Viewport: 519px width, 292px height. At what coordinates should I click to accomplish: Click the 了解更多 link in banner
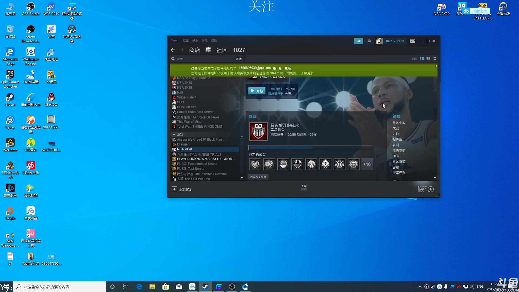[307, 73]
